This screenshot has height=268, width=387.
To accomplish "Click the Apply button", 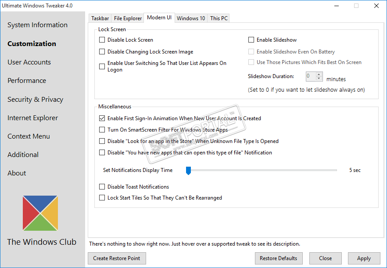I will click(x=364, y=258).
